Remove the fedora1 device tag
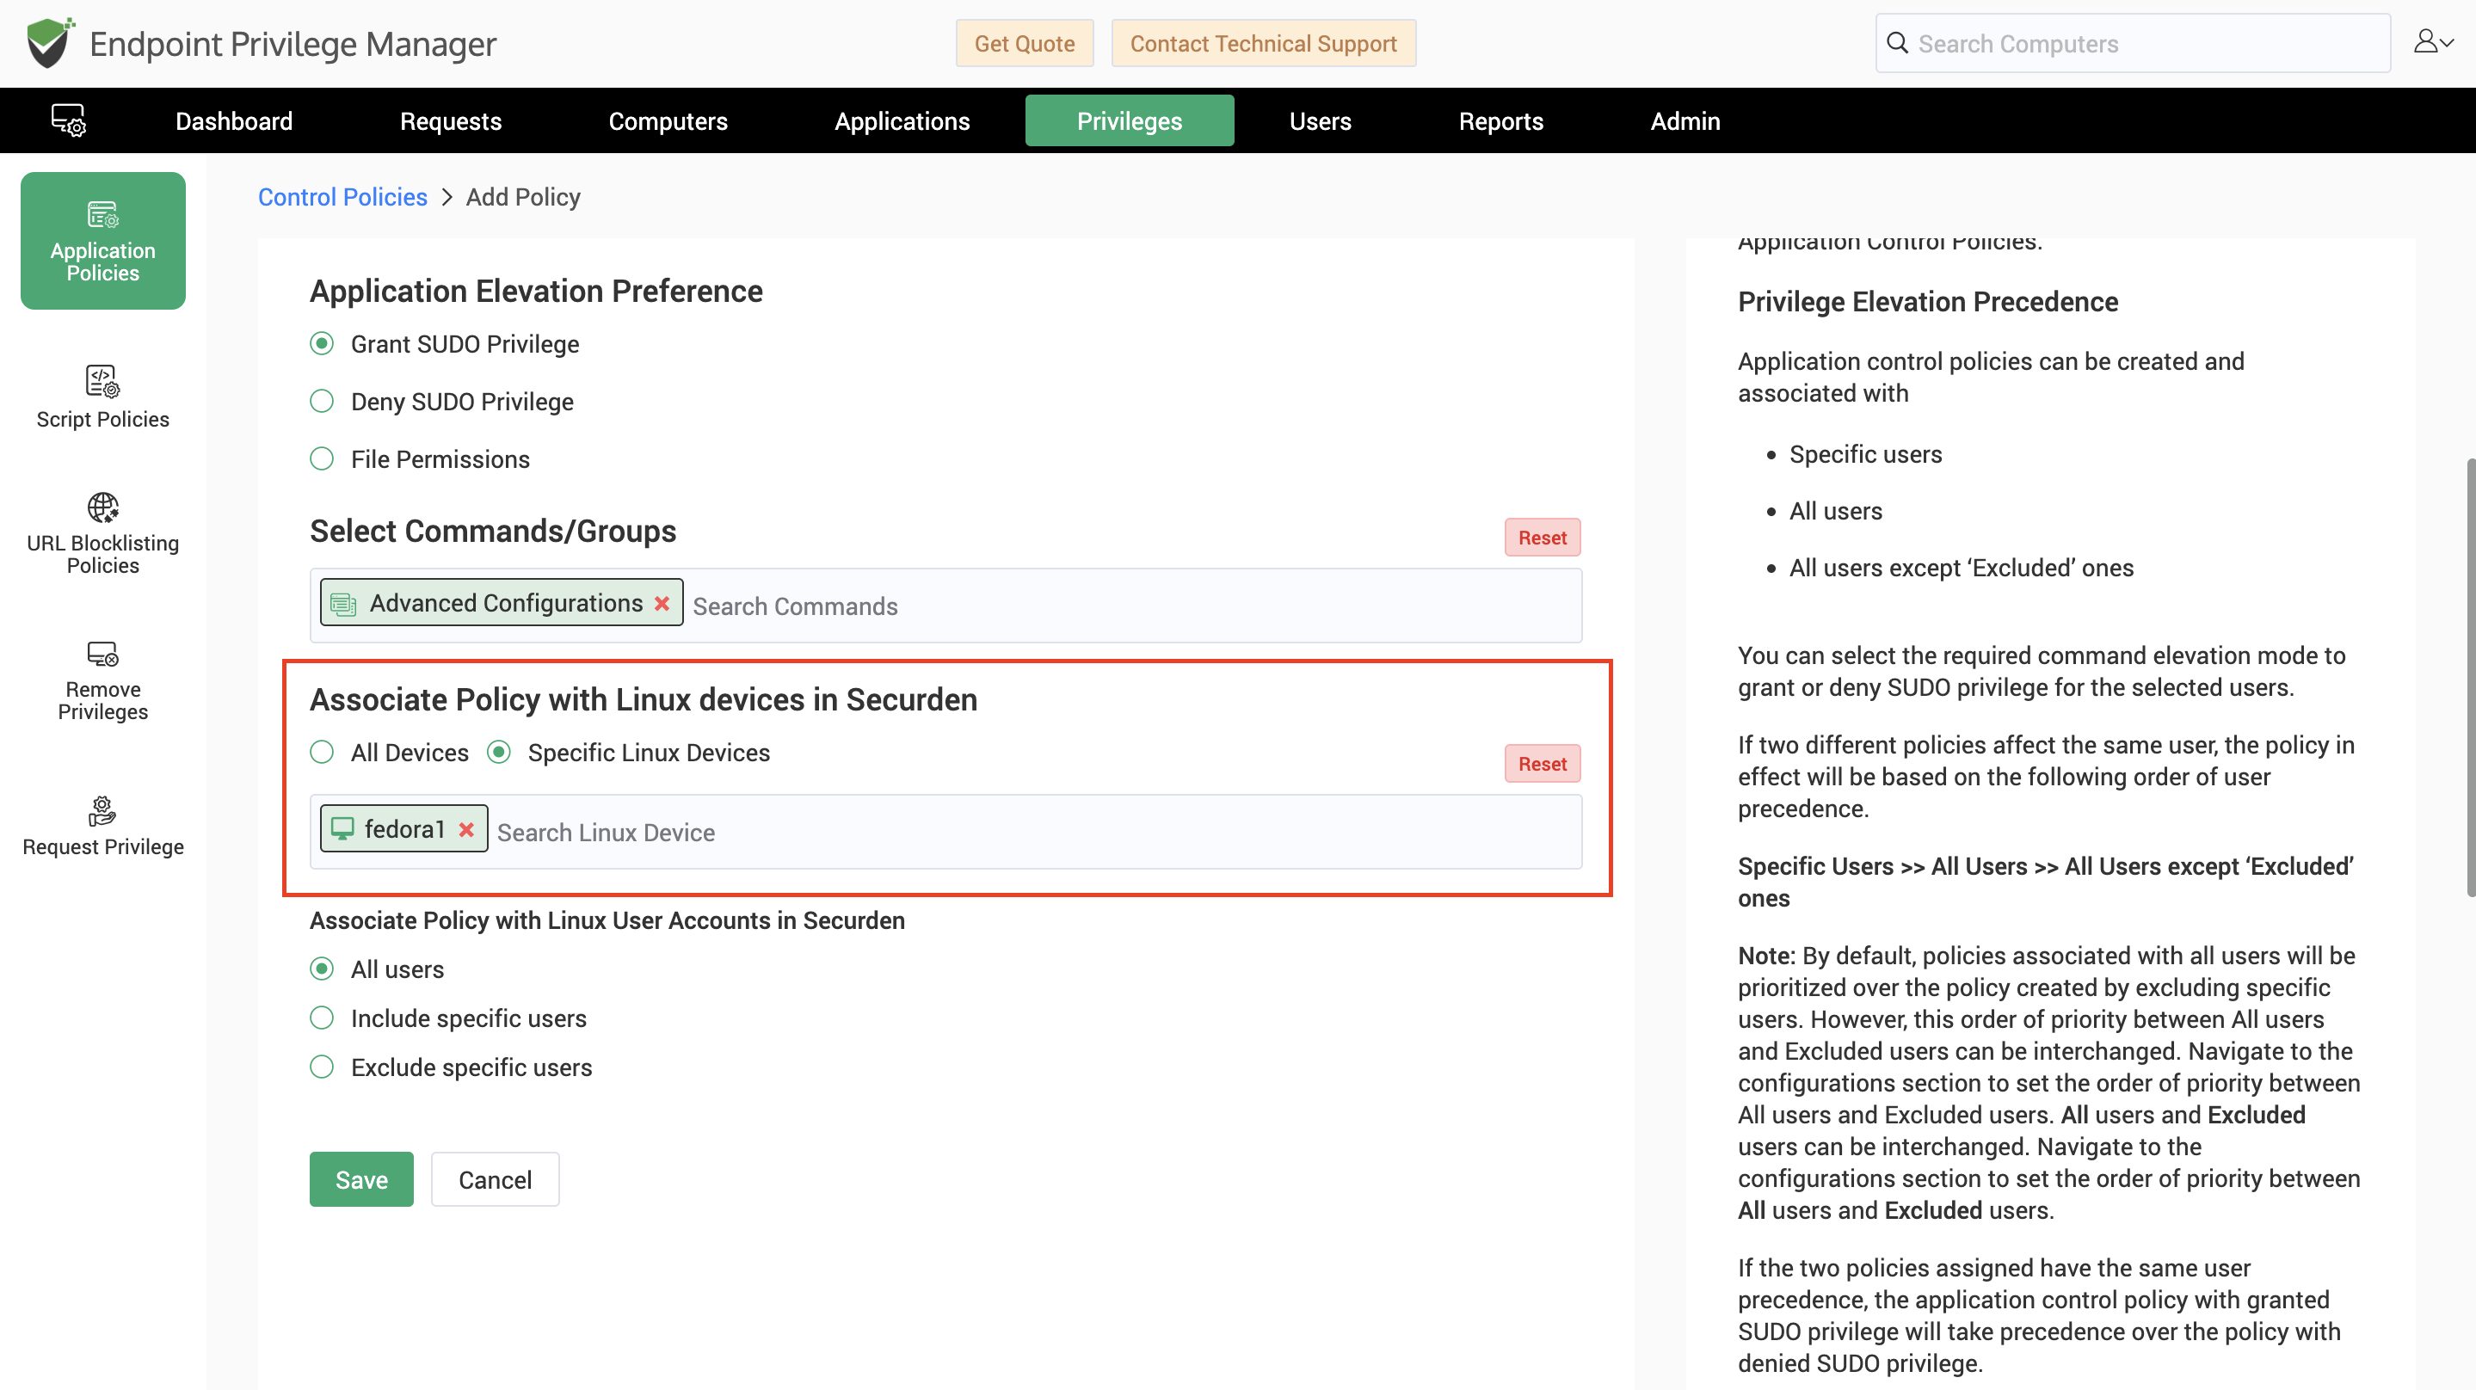This screenshot has height=1390, width=2476. point(466,828)
